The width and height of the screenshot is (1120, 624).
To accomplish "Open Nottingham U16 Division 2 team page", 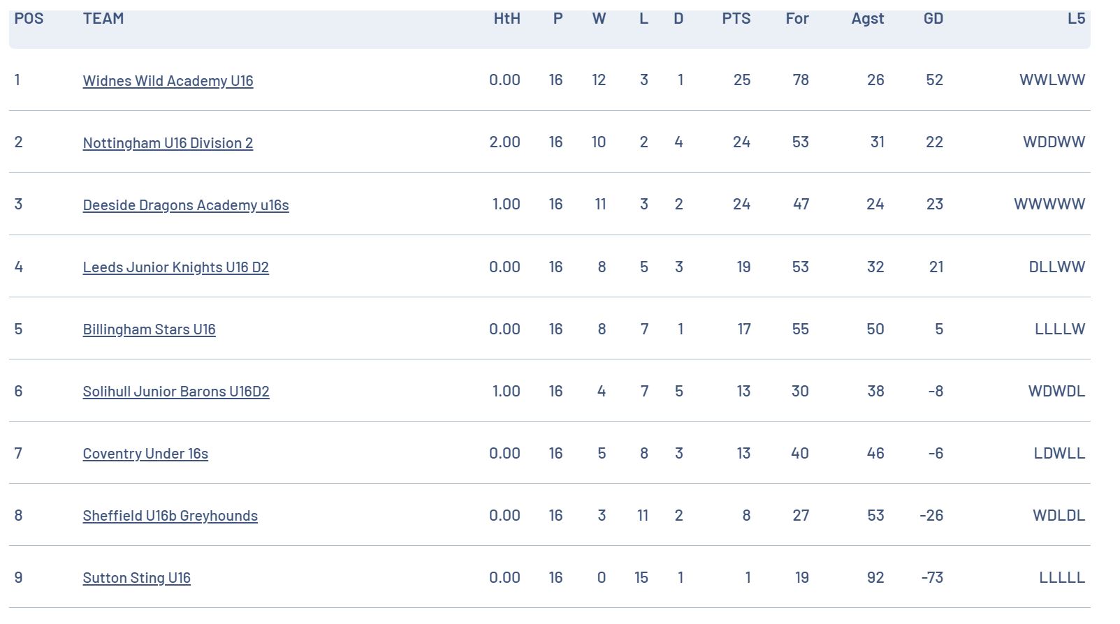I will coord(168,142).
